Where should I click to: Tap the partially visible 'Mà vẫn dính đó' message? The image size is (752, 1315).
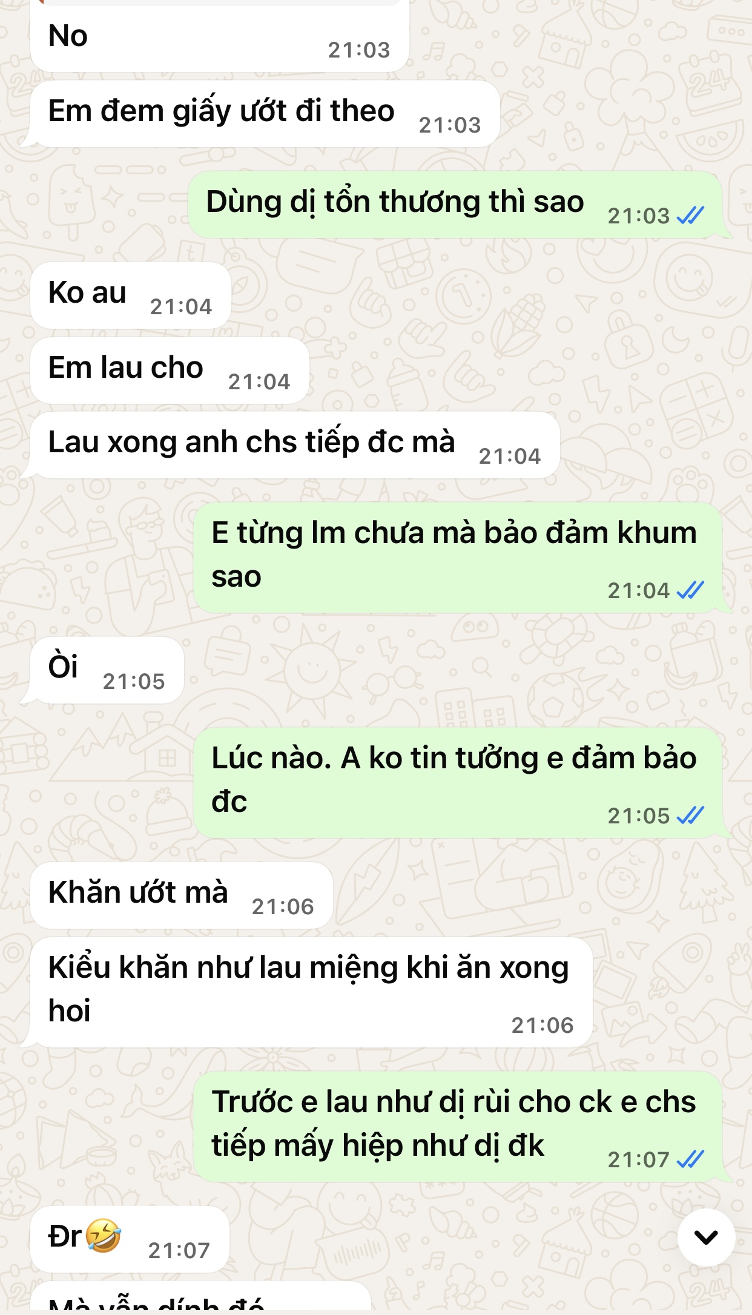point(200,1297)
